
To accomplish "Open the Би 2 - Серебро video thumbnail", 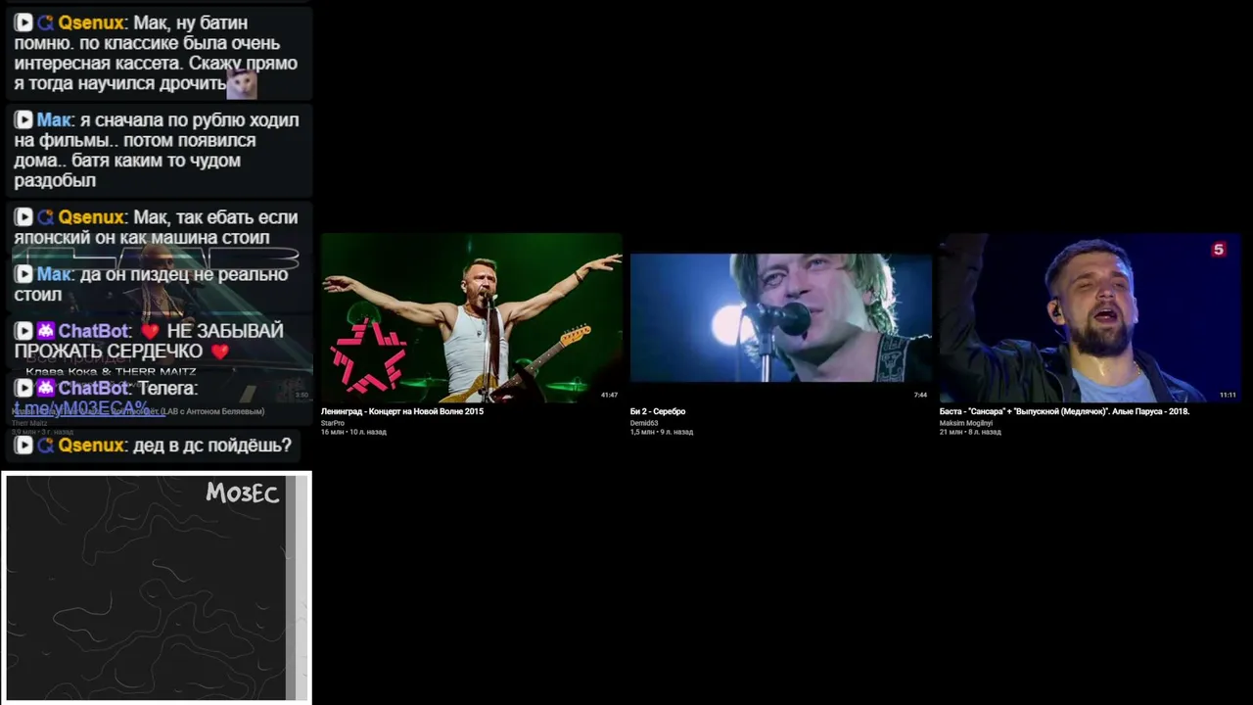I will coord(781,317).
